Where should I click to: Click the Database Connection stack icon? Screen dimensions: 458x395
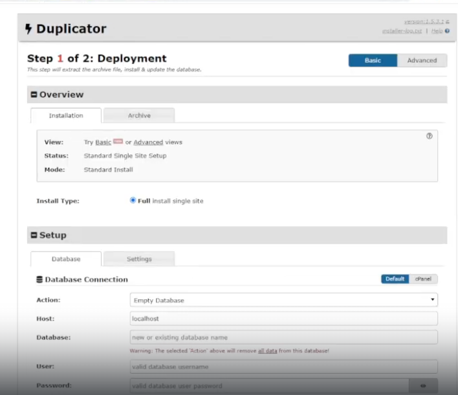click(x=39, y=280)
